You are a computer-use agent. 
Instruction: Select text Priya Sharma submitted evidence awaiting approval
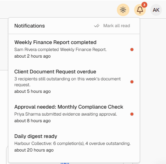pos(66,114)
